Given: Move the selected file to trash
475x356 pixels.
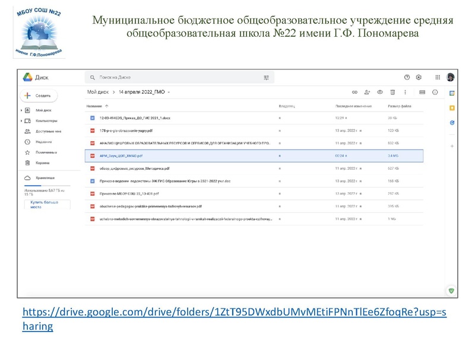Looking at the screenshot, I should coord(392,92).
